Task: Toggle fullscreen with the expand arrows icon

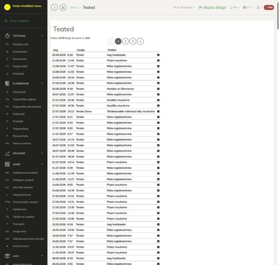Action: [x=63, y=7]
